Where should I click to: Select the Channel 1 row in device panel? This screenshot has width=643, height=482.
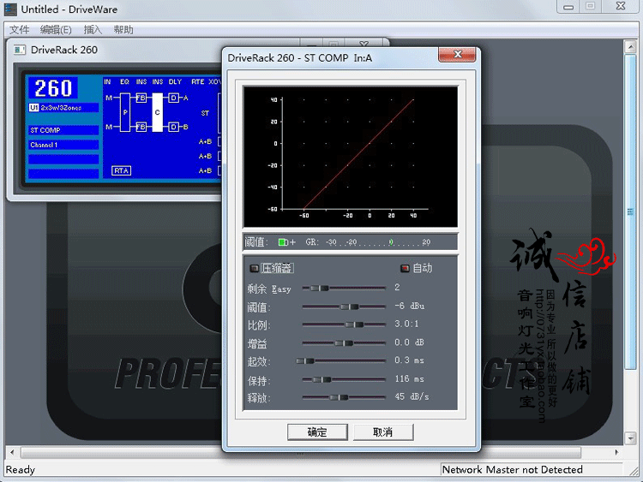point(63,145)
